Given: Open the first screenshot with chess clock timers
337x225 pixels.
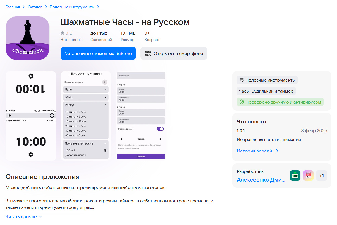Looking at the screenshot, I should (x=31, y=116).
